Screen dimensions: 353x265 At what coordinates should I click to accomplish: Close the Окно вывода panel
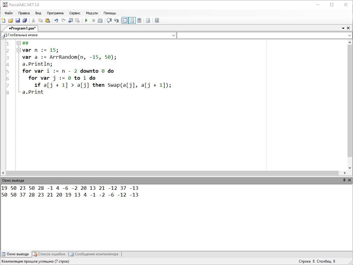349,180
